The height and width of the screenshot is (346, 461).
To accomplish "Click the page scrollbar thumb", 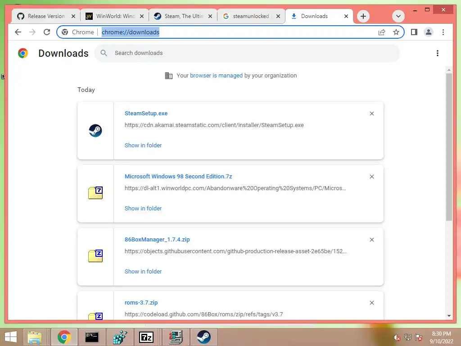I will (449, 147).
